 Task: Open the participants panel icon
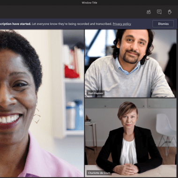coord(148,12)
